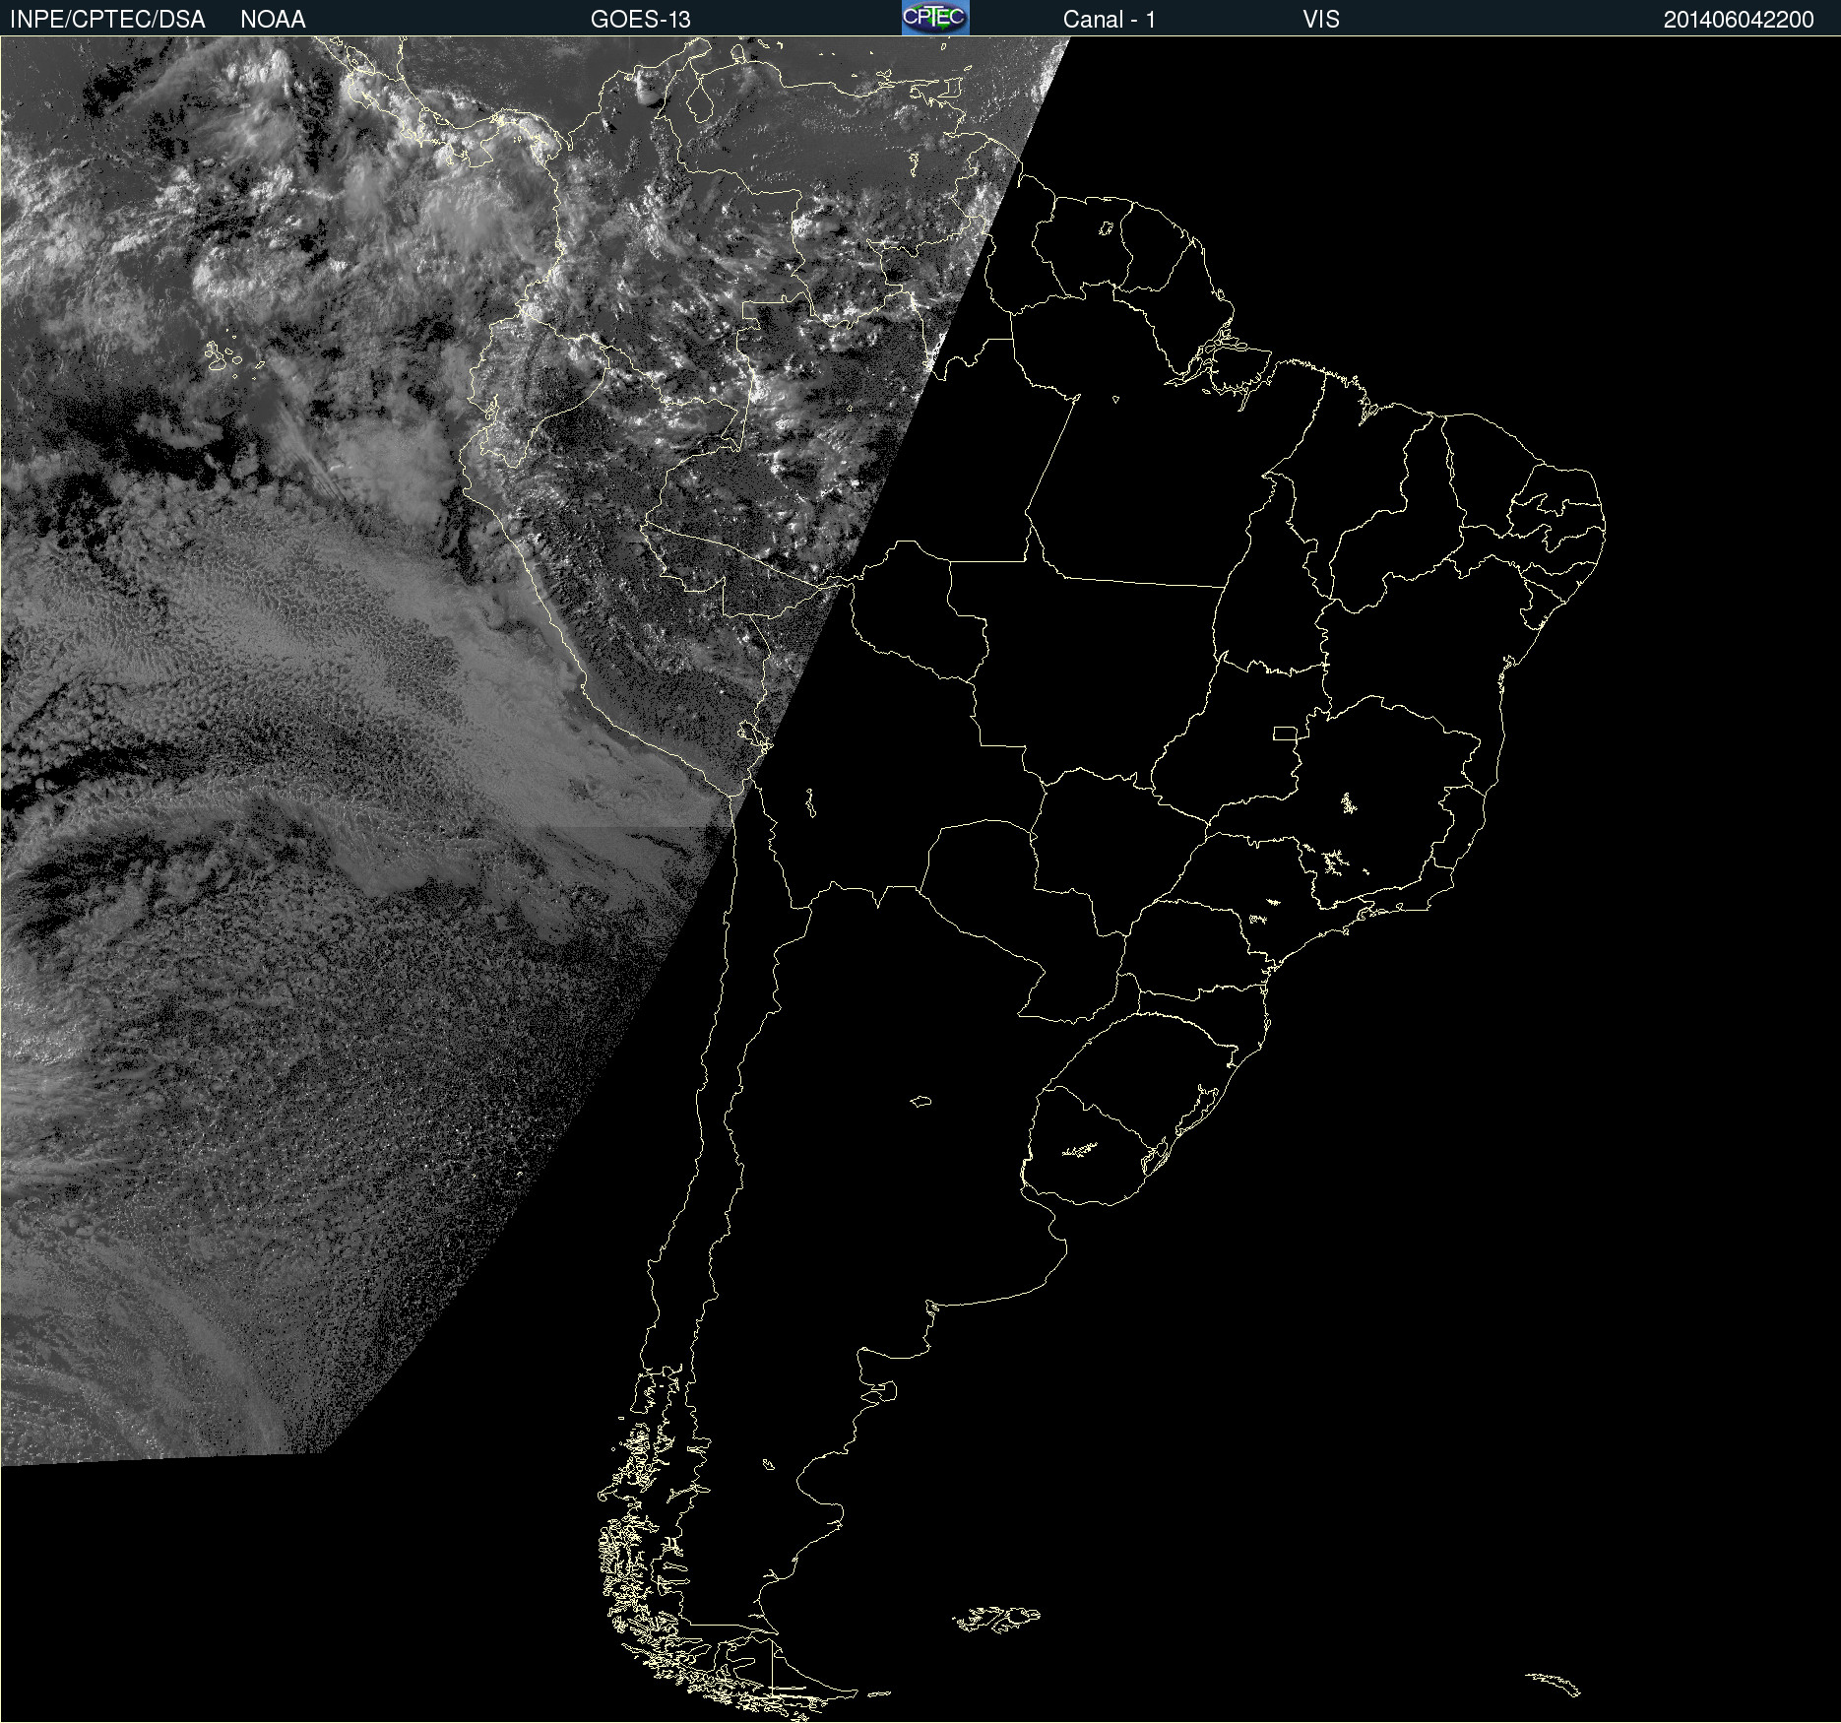This screenshot has width=1841, height=1723.
Task: Click the NOAA label in the header
Action: point(273,20)
